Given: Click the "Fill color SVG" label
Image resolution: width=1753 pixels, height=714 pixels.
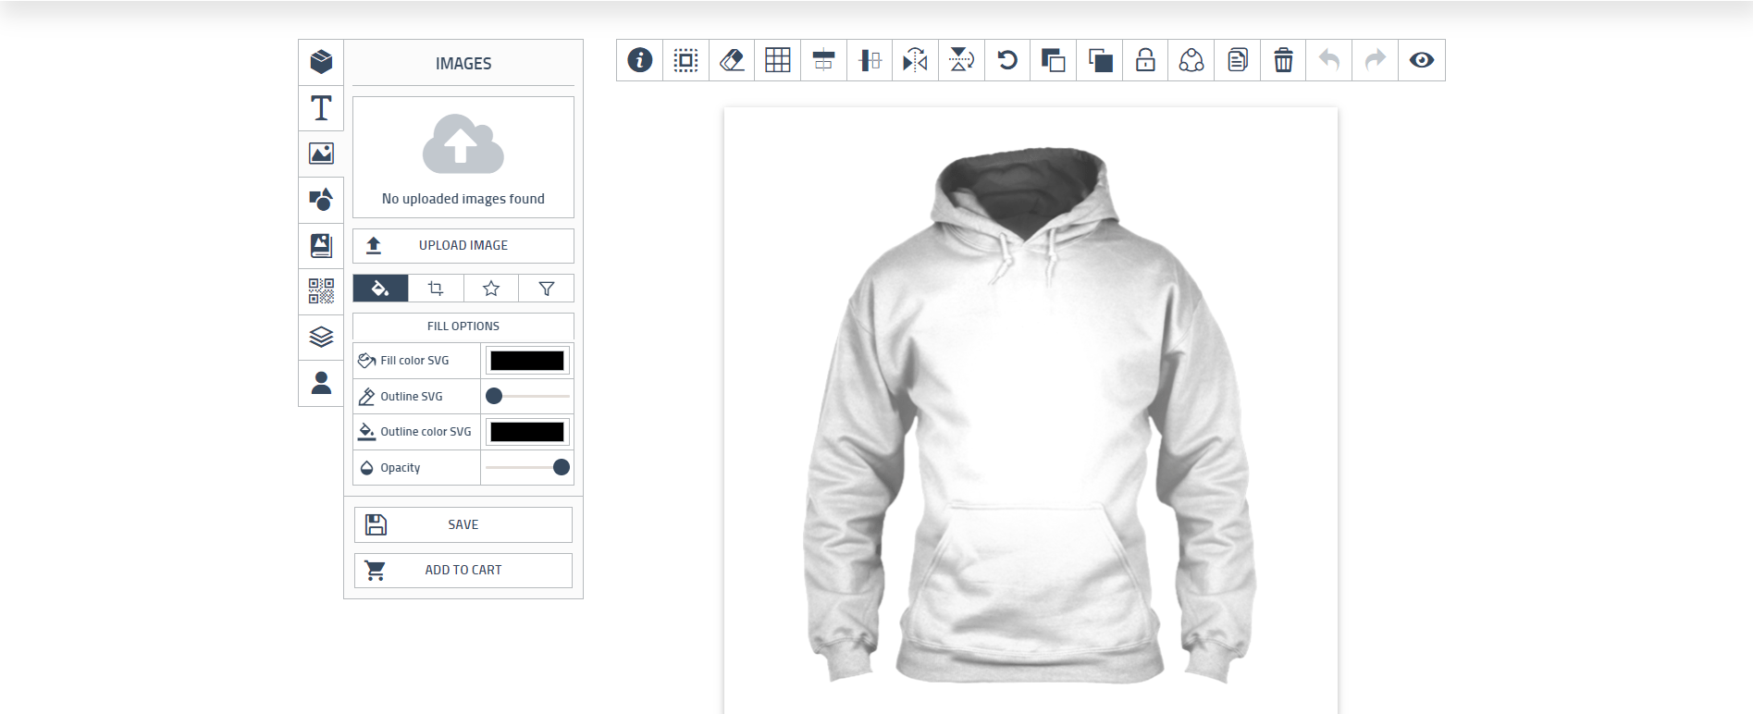Looking at the screenshot, I should [x=414, y=361].
